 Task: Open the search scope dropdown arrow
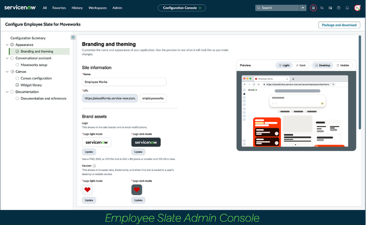(x=302, y=8)
